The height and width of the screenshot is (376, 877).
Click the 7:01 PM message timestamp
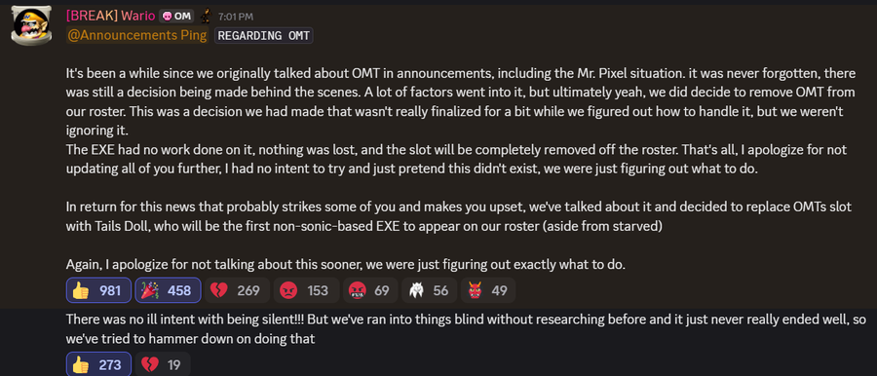[235, 17]
